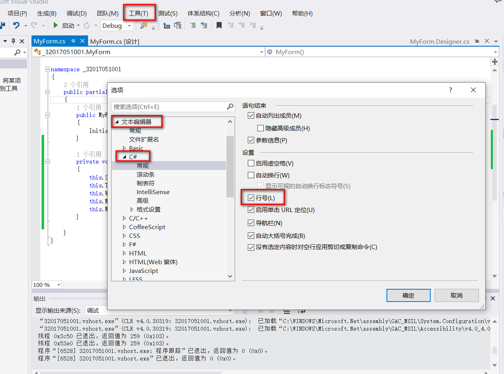The height and width of the screenshot is (374, 504).
Task: Click the Start (启动) debug icon
Action: [56, 25]
